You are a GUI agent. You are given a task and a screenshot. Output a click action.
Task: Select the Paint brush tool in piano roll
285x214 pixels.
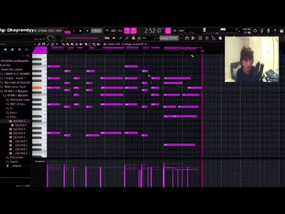pos(68,44)
